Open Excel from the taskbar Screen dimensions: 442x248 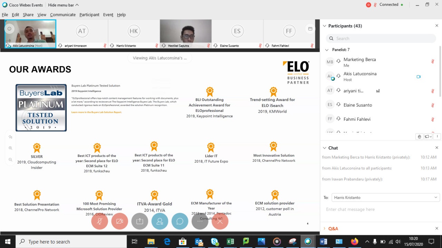[230, 241]
